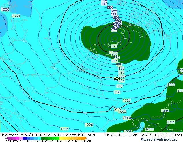
Task: Click the 534 legend value
Action: (x=45, y=141)
